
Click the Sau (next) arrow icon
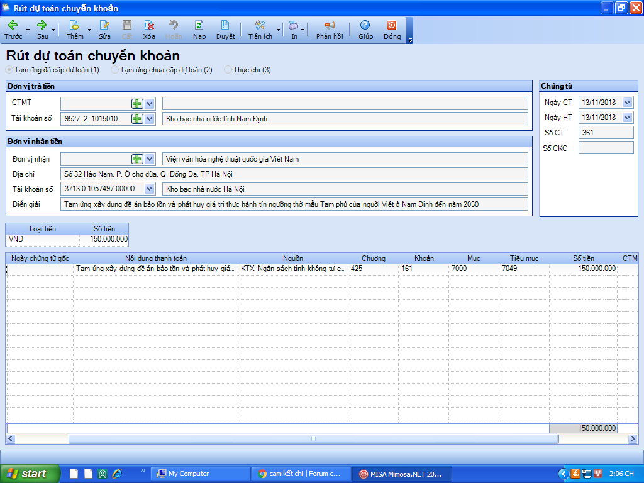click(x=42, y=26)
